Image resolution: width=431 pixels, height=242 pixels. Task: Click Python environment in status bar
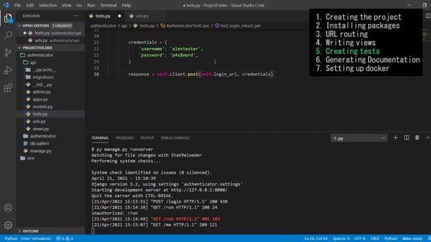tap(28, 239)
